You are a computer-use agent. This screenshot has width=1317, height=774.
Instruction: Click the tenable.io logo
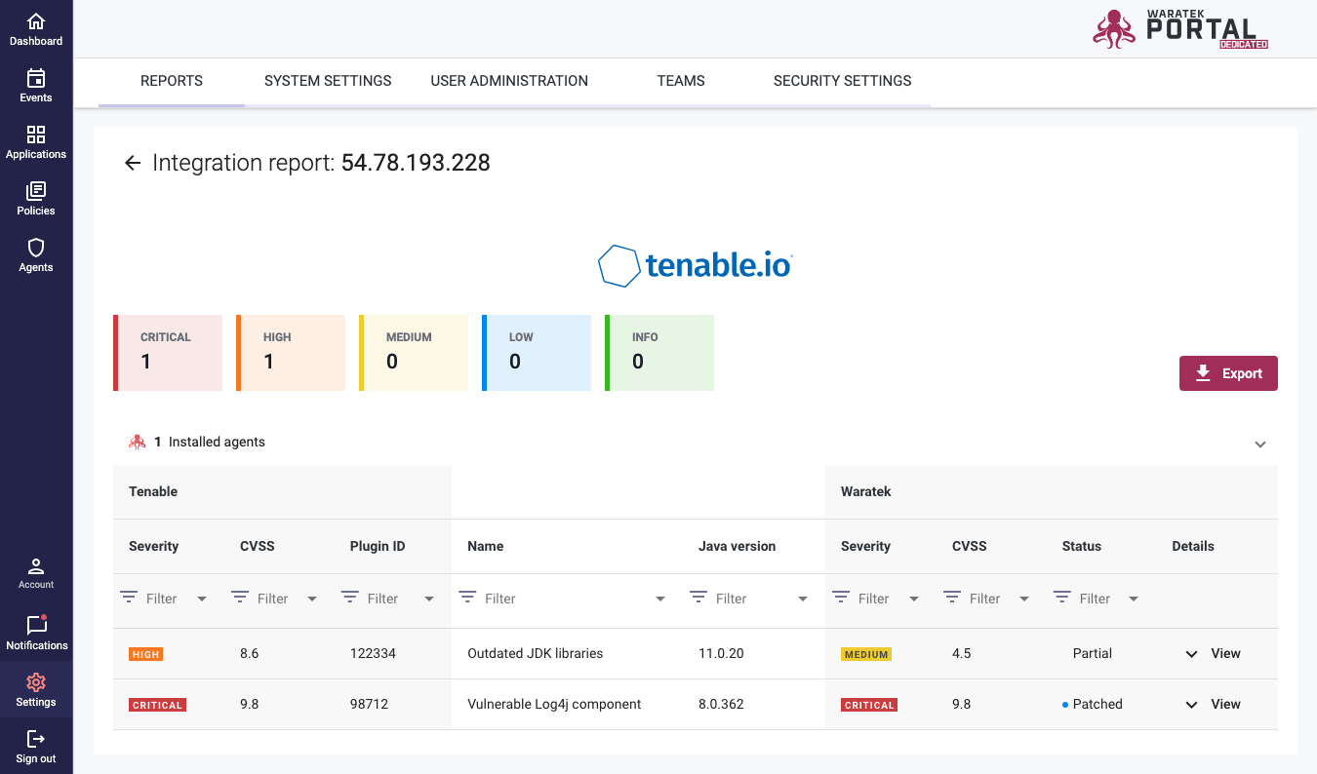click(695, 265)
